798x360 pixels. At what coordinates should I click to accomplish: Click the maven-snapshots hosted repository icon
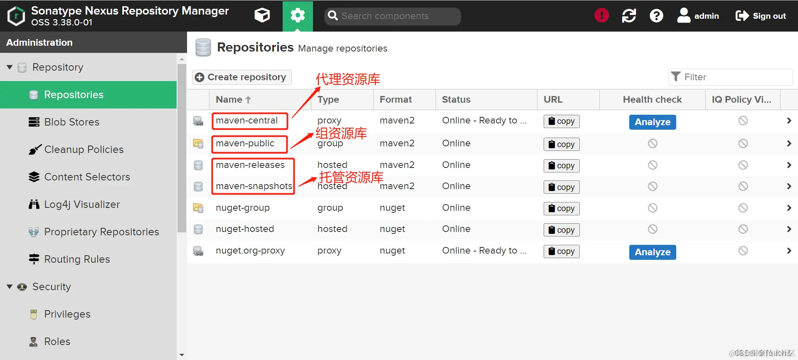[x=198, y=186]
